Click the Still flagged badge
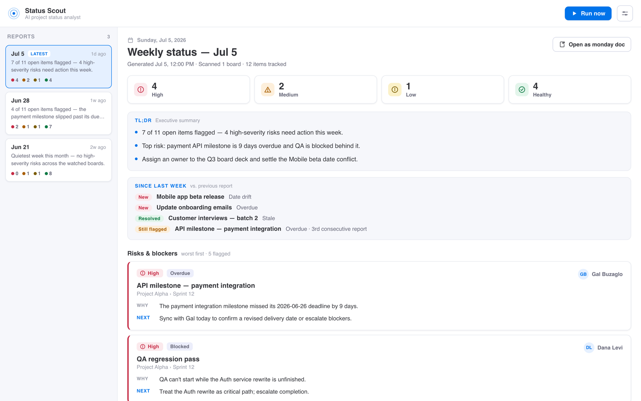Screen dimensions: 641x401 coord(152,229)
